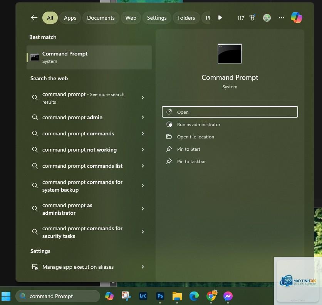Select the 'command prompt commands' suggestion
The height and width of the screenshot is (305, 322).
pos(89,133)
